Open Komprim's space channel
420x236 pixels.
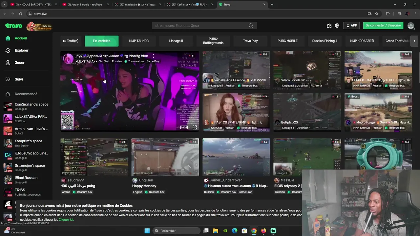click(26, 143)
